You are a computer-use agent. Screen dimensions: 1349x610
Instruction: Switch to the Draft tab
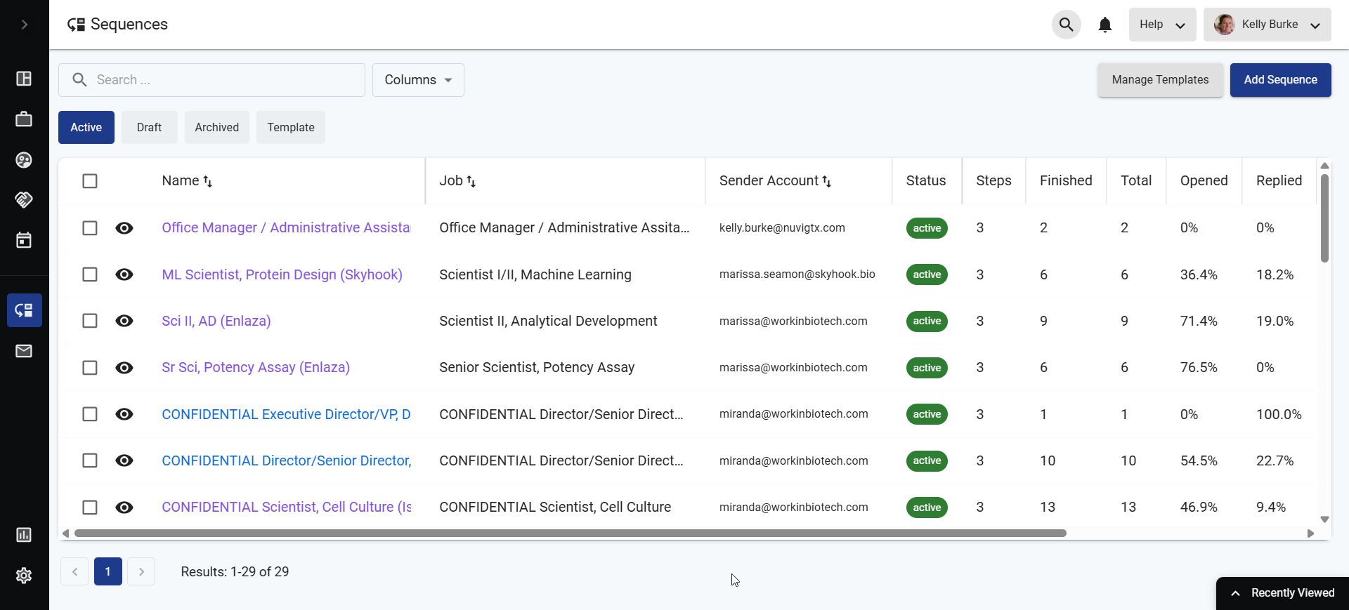click(x=149, y=127)
